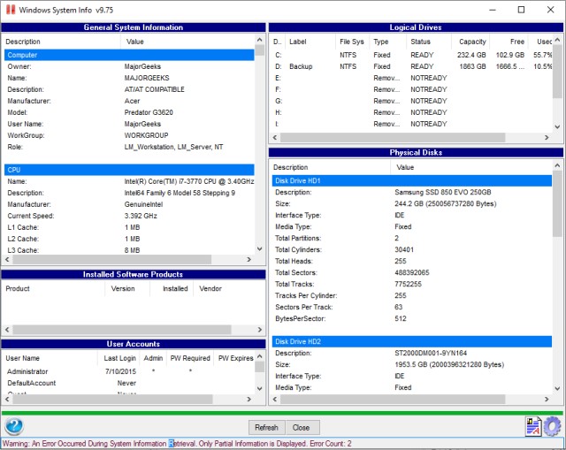Open the report document icon at bottom right
The image size is (566, 450).
coord(533,426)
